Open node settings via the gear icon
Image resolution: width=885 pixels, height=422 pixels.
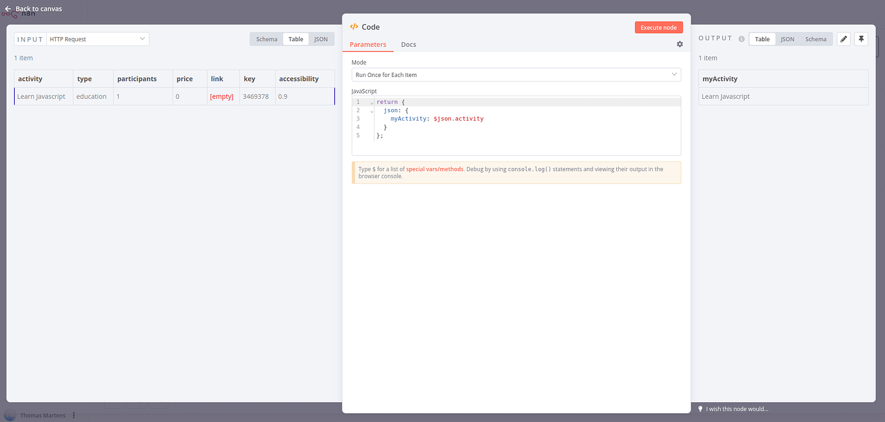click(x=679, y=44)
